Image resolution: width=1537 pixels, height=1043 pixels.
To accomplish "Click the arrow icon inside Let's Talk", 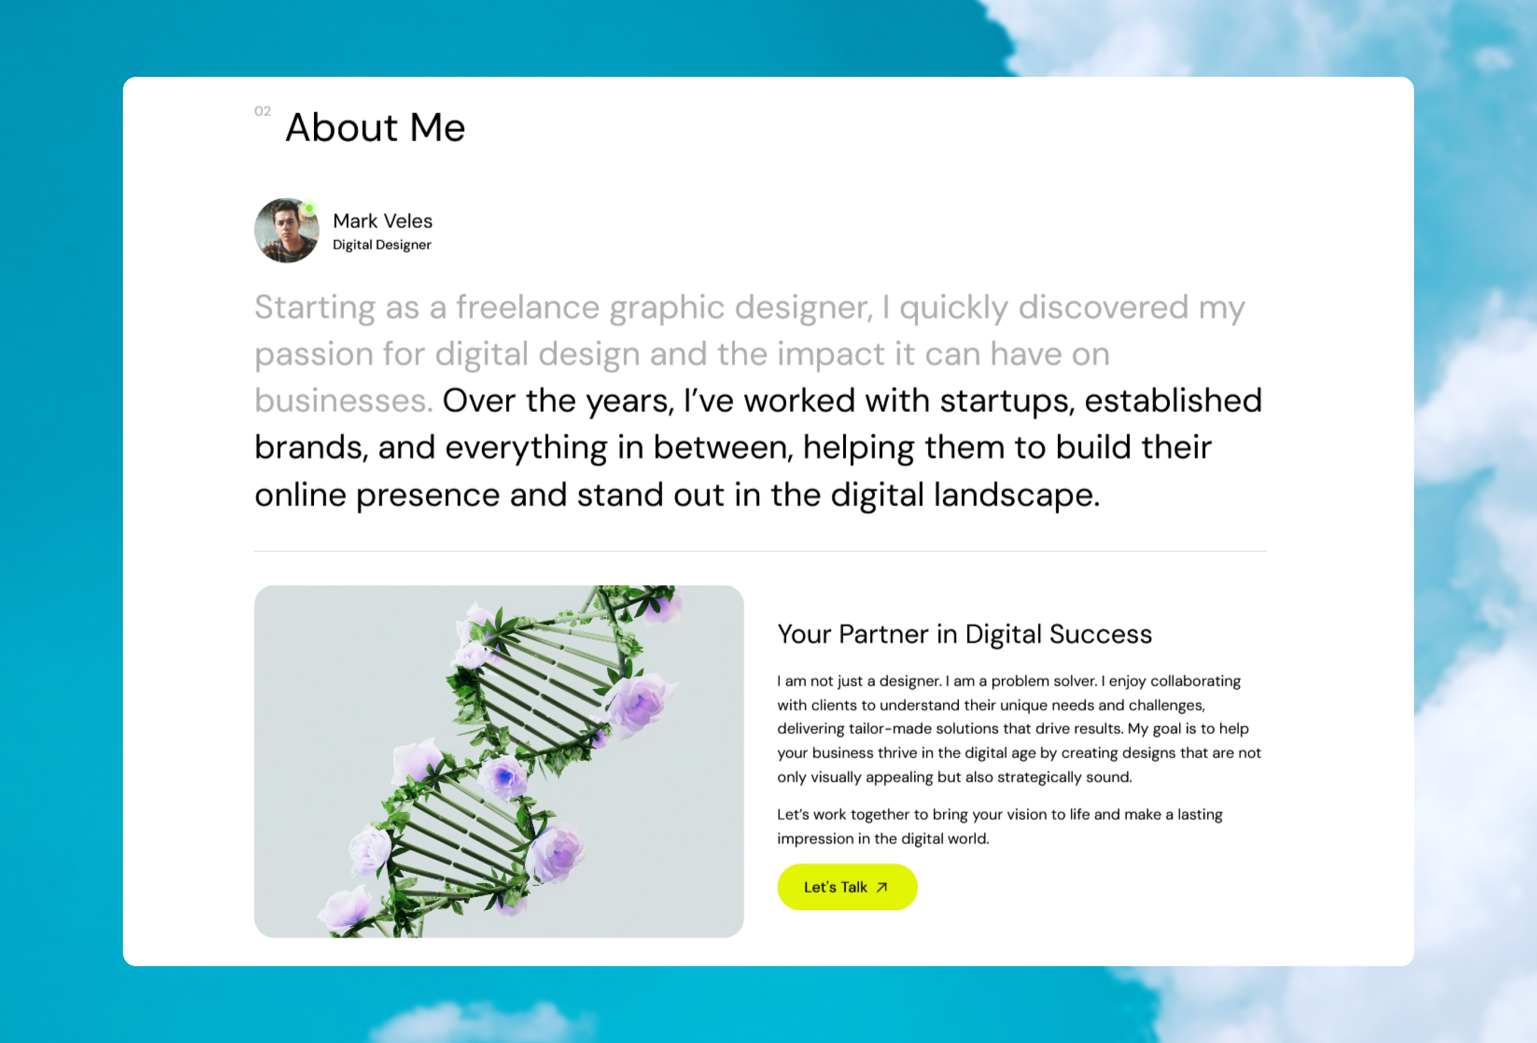I will pos(882,888).
